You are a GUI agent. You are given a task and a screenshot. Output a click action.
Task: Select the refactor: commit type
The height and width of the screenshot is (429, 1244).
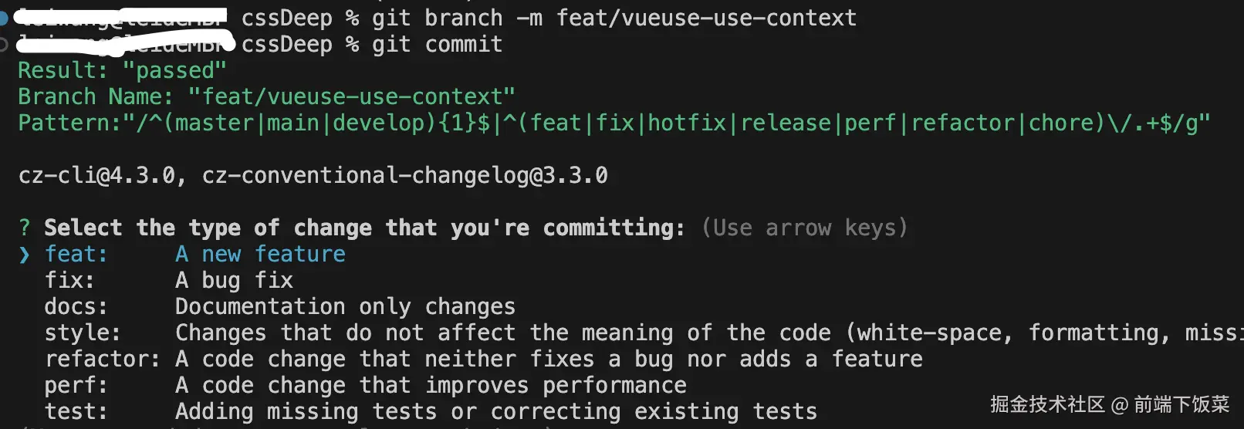click(x=102, y=359)
